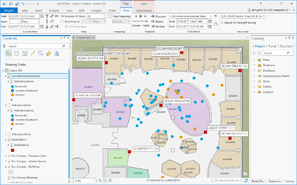This screenshot has height=185, width=297.
Task: Click the Help question mark icon
Action: [x=261, y=4]
